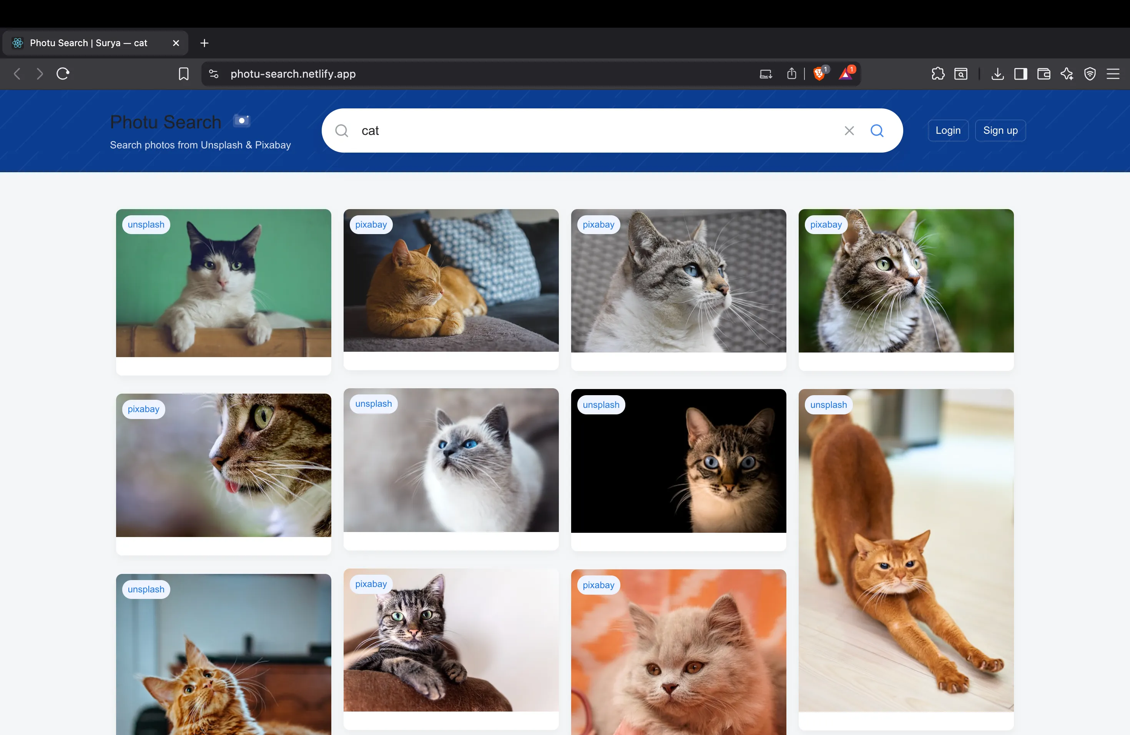This screenshot has width=1130, height=735.
Task: Open the tabby cat on green background photo
Action: [906, 281]
